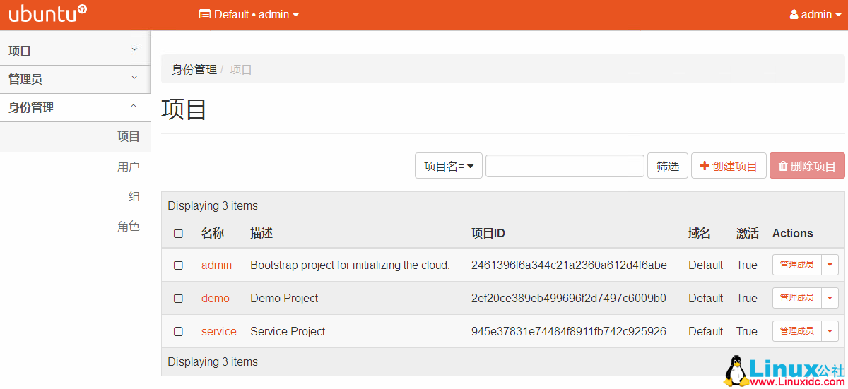Image resolution: width=848 pixels, height=389 pixels.
Task: Open the admin user menu
Action: [815, 14]
